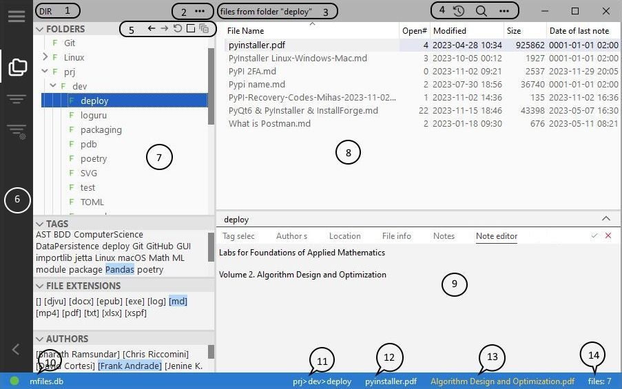Open the Location tab

click(x=344, y=236)
